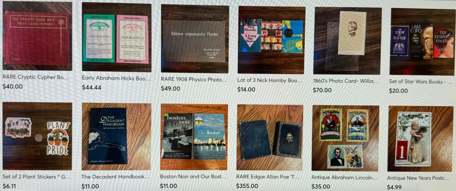
Task: View the RARE Edgar Allan Poe photo
Action: [270, 138]
